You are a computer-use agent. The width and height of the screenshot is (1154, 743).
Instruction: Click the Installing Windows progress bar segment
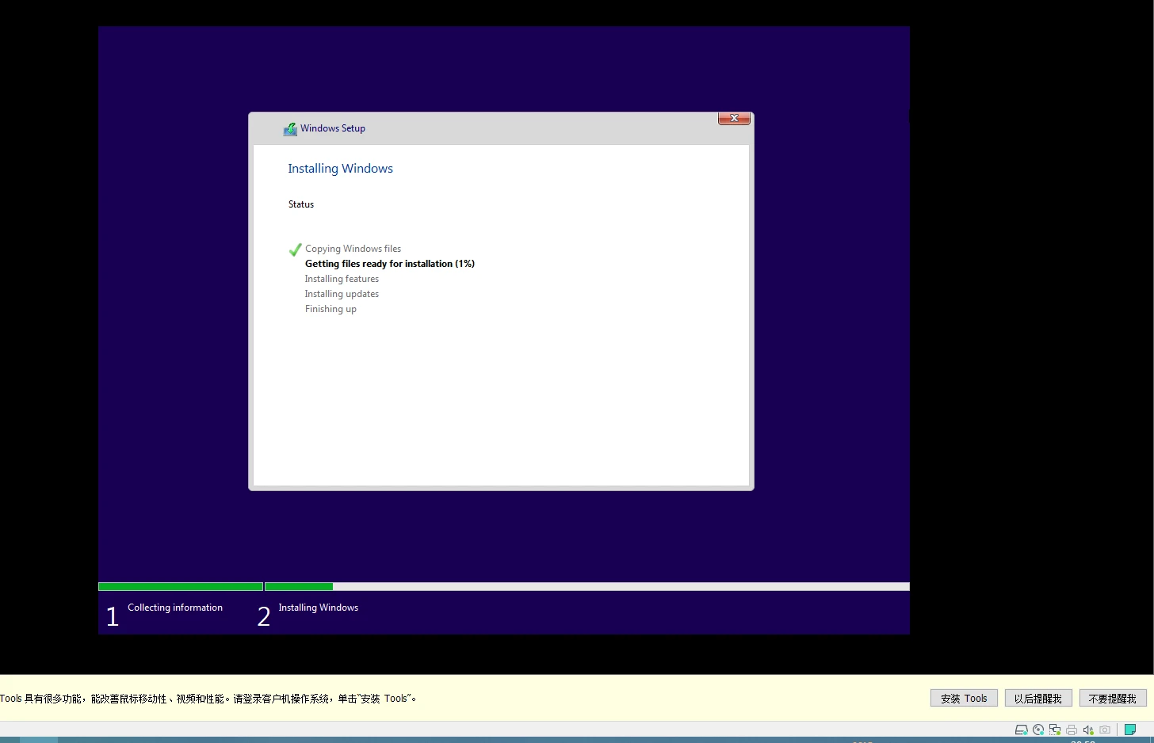[587, 587]
